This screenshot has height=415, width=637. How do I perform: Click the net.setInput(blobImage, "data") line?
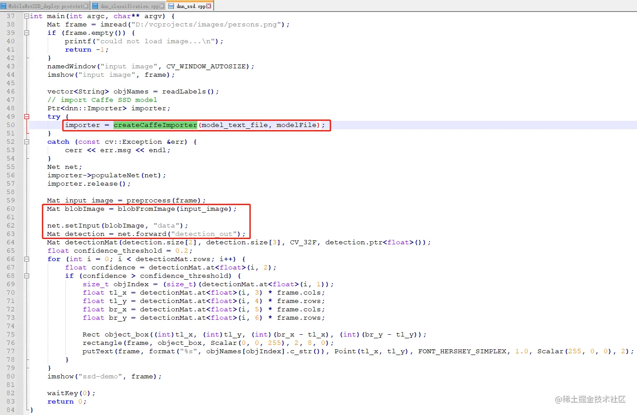pyautogui.click(x=118, y=225)
